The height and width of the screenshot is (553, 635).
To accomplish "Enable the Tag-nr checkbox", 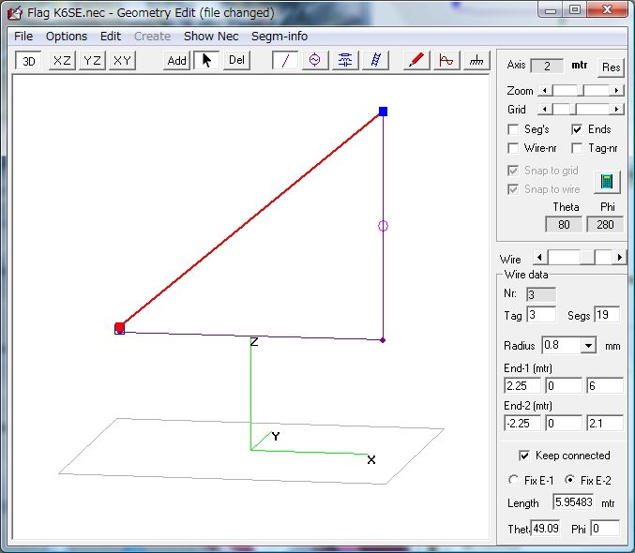I will tap(577, 148).
